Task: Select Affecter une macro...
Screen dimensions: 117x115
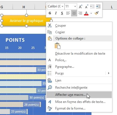Action: click(79, 95)
